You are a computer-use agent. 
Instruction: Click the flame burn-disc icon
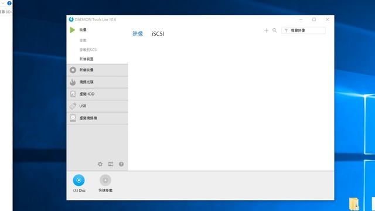point(73,82)
